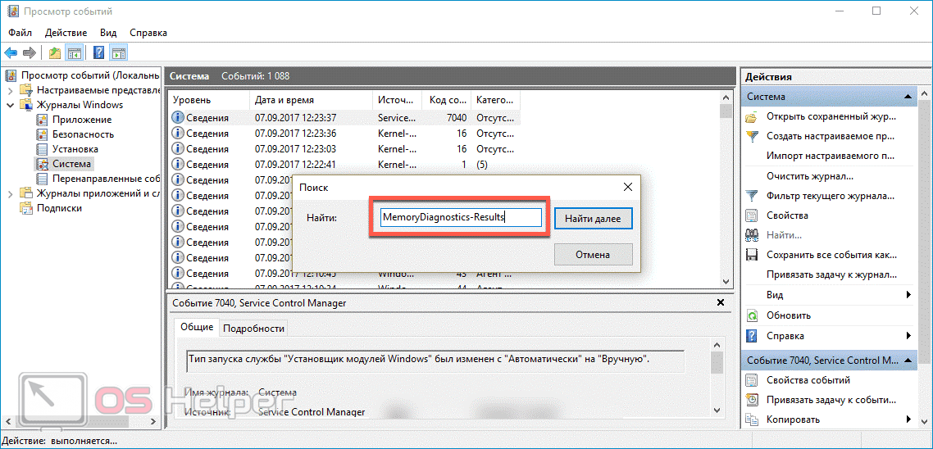Click the funnel icon for Фильтр текущего журнала
933x449 pixels.
[x=751, y=196]
